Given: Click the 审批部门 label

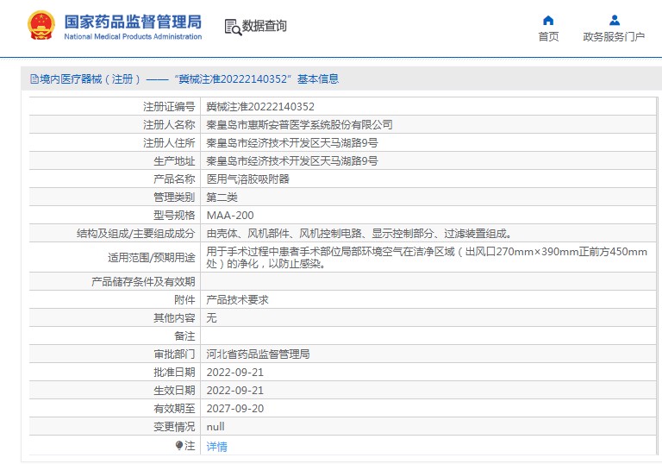Looking at the screenshot, I should click(x=174, y=354).
